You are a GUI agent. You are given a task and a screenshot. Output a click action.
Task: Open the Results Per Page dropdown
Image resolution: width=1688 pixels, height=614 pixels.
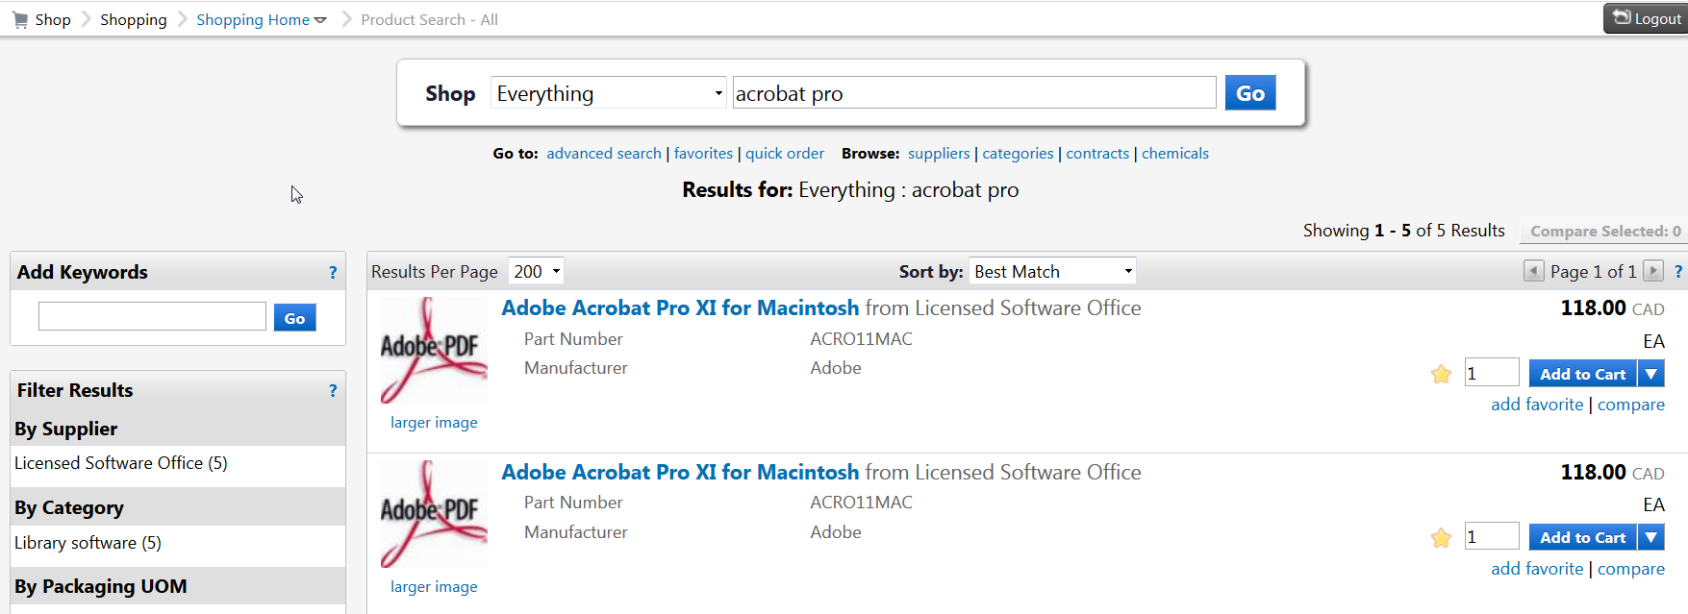pyautogui.click(x=536, y=272)
